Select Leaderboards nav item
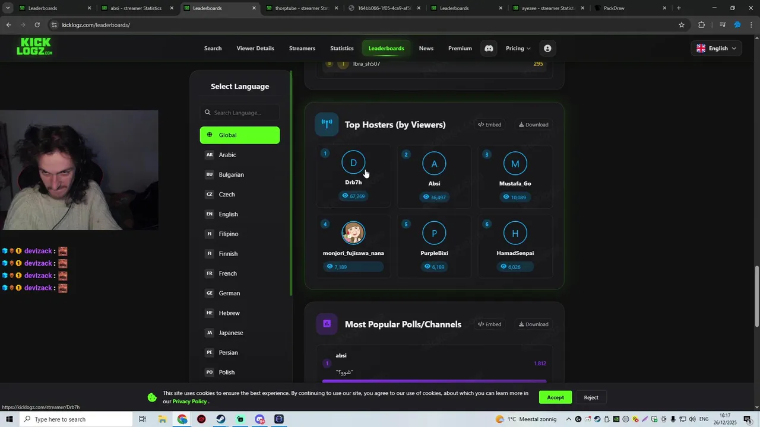Viewport: 760px width, 427px height. (386, 48)
